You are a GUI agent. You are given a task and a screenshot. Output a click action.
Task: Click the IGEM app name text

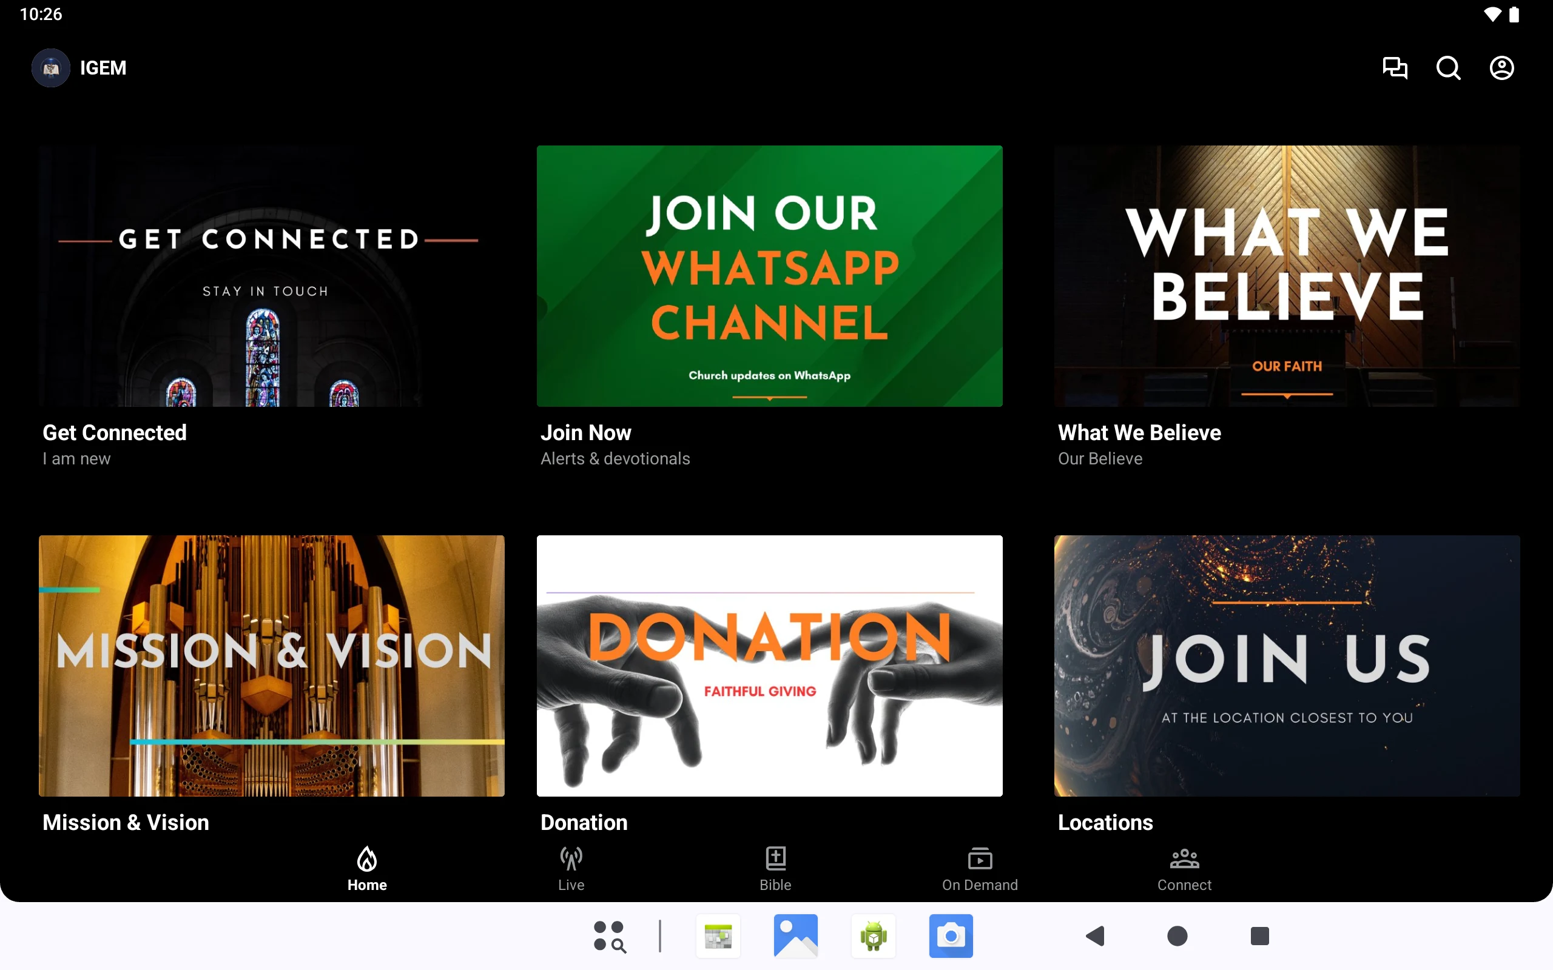(x=103, y=68)
